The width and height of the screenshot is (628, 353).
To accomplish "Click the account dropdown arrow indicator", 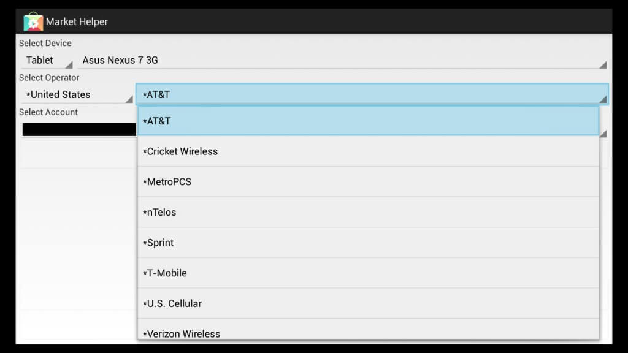I will 603,134.
